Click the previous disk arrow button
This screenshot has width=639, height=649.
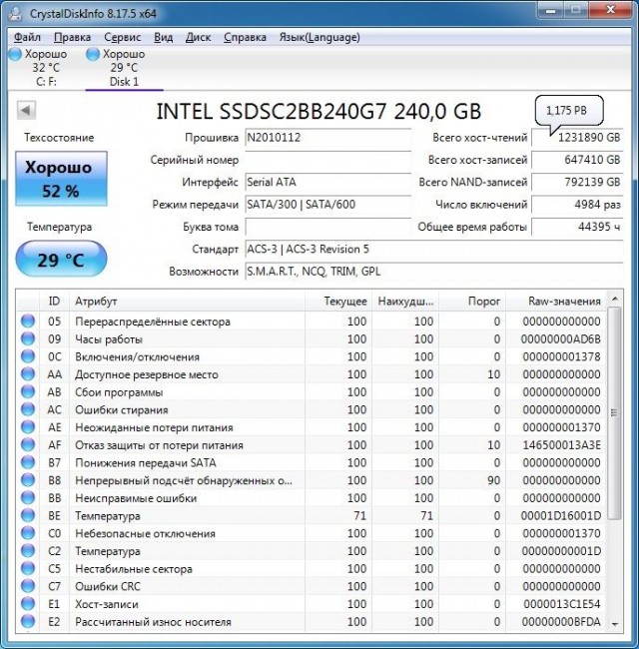coord(26,111)
